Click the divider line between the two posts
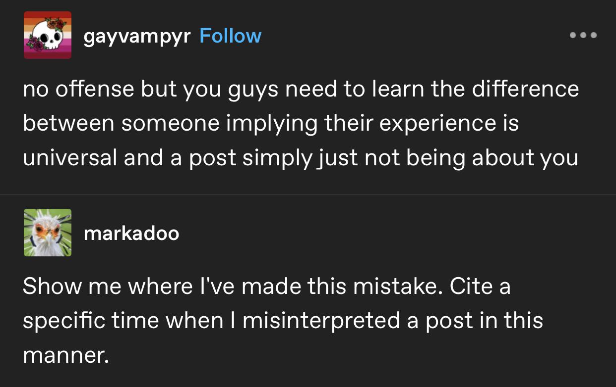Viewport: 616px width, 387px height. pyautogui.click(x=308, y=194)
